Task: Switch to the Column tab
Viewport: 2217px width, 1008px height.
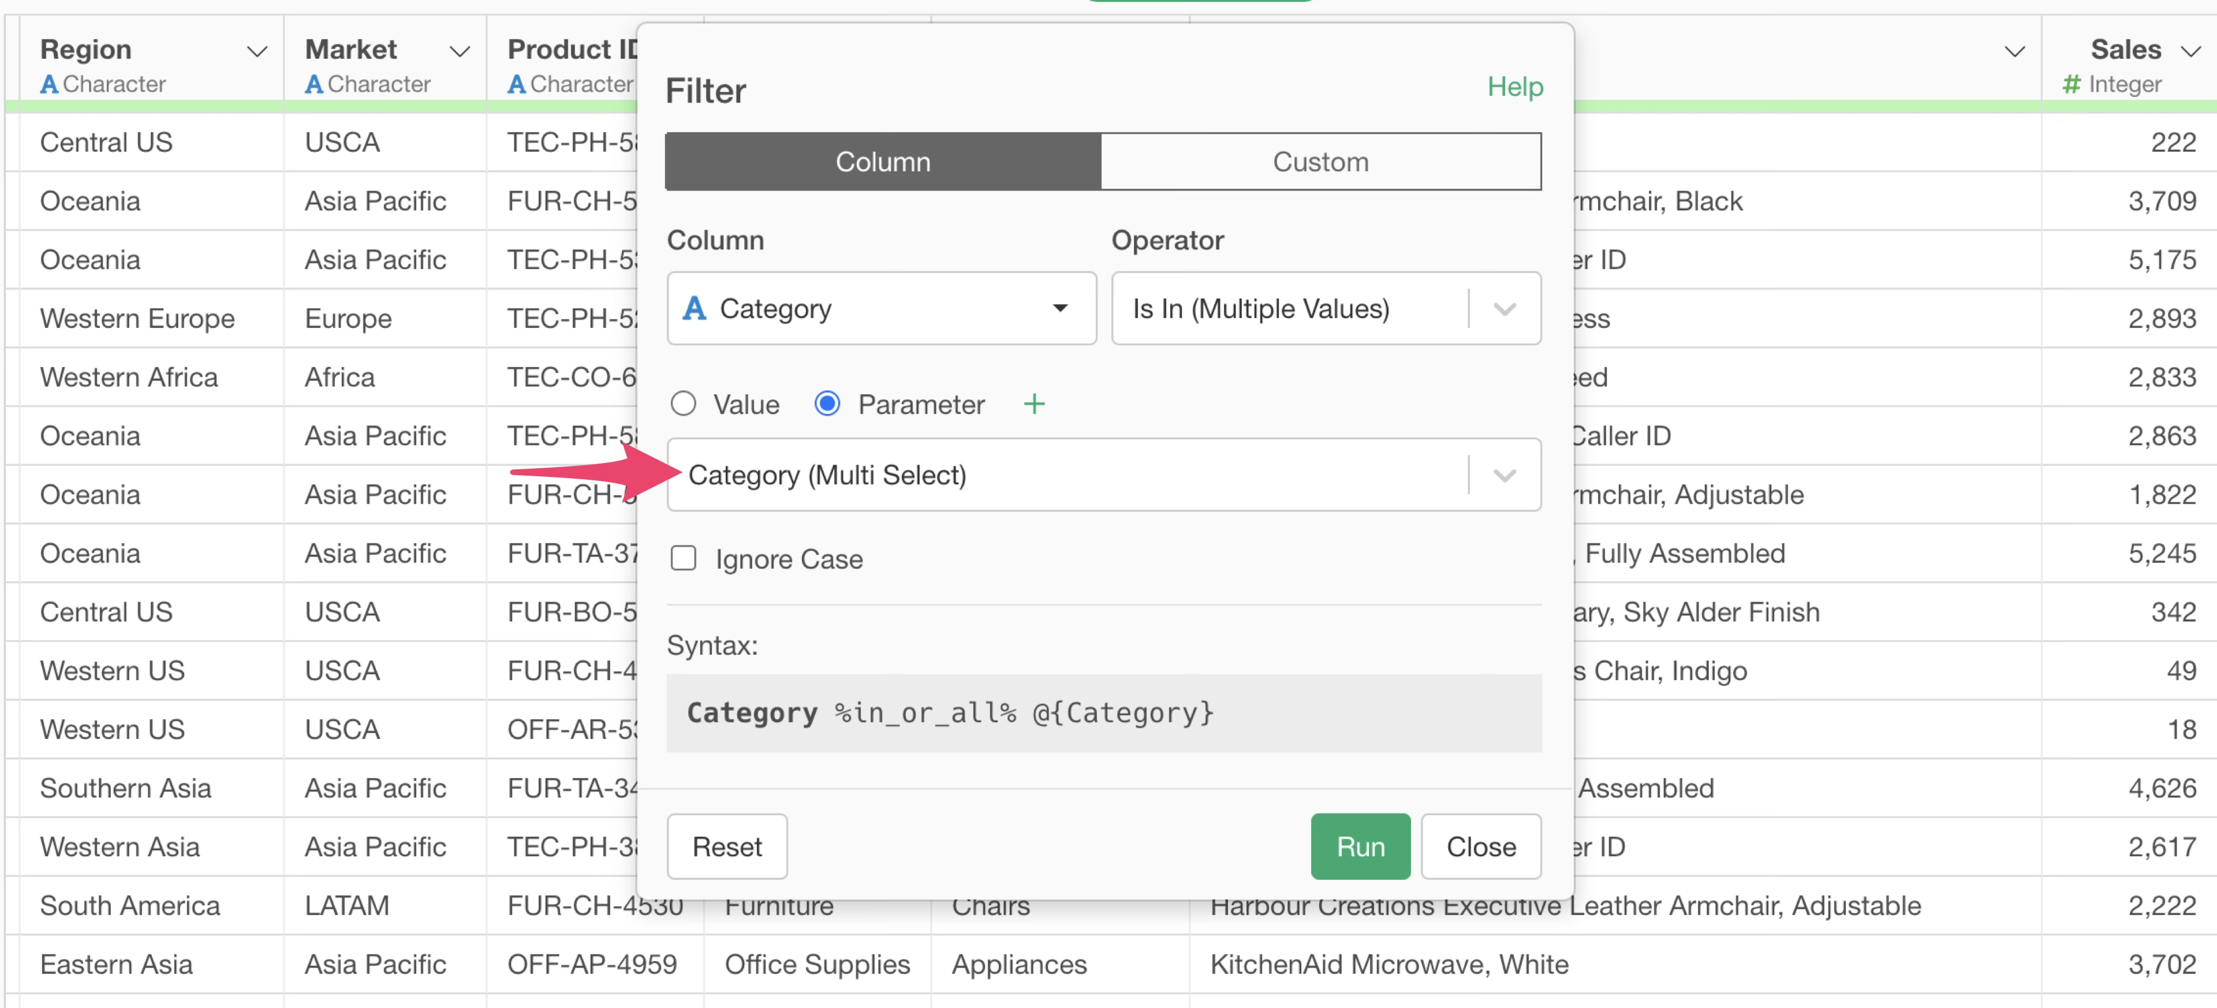Action: point(883,161)
